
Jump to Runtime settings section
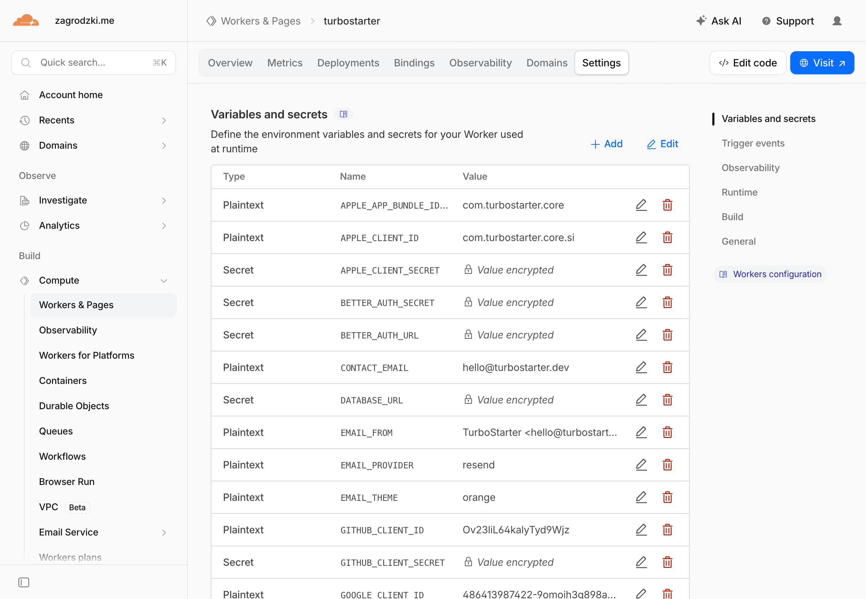739,192
